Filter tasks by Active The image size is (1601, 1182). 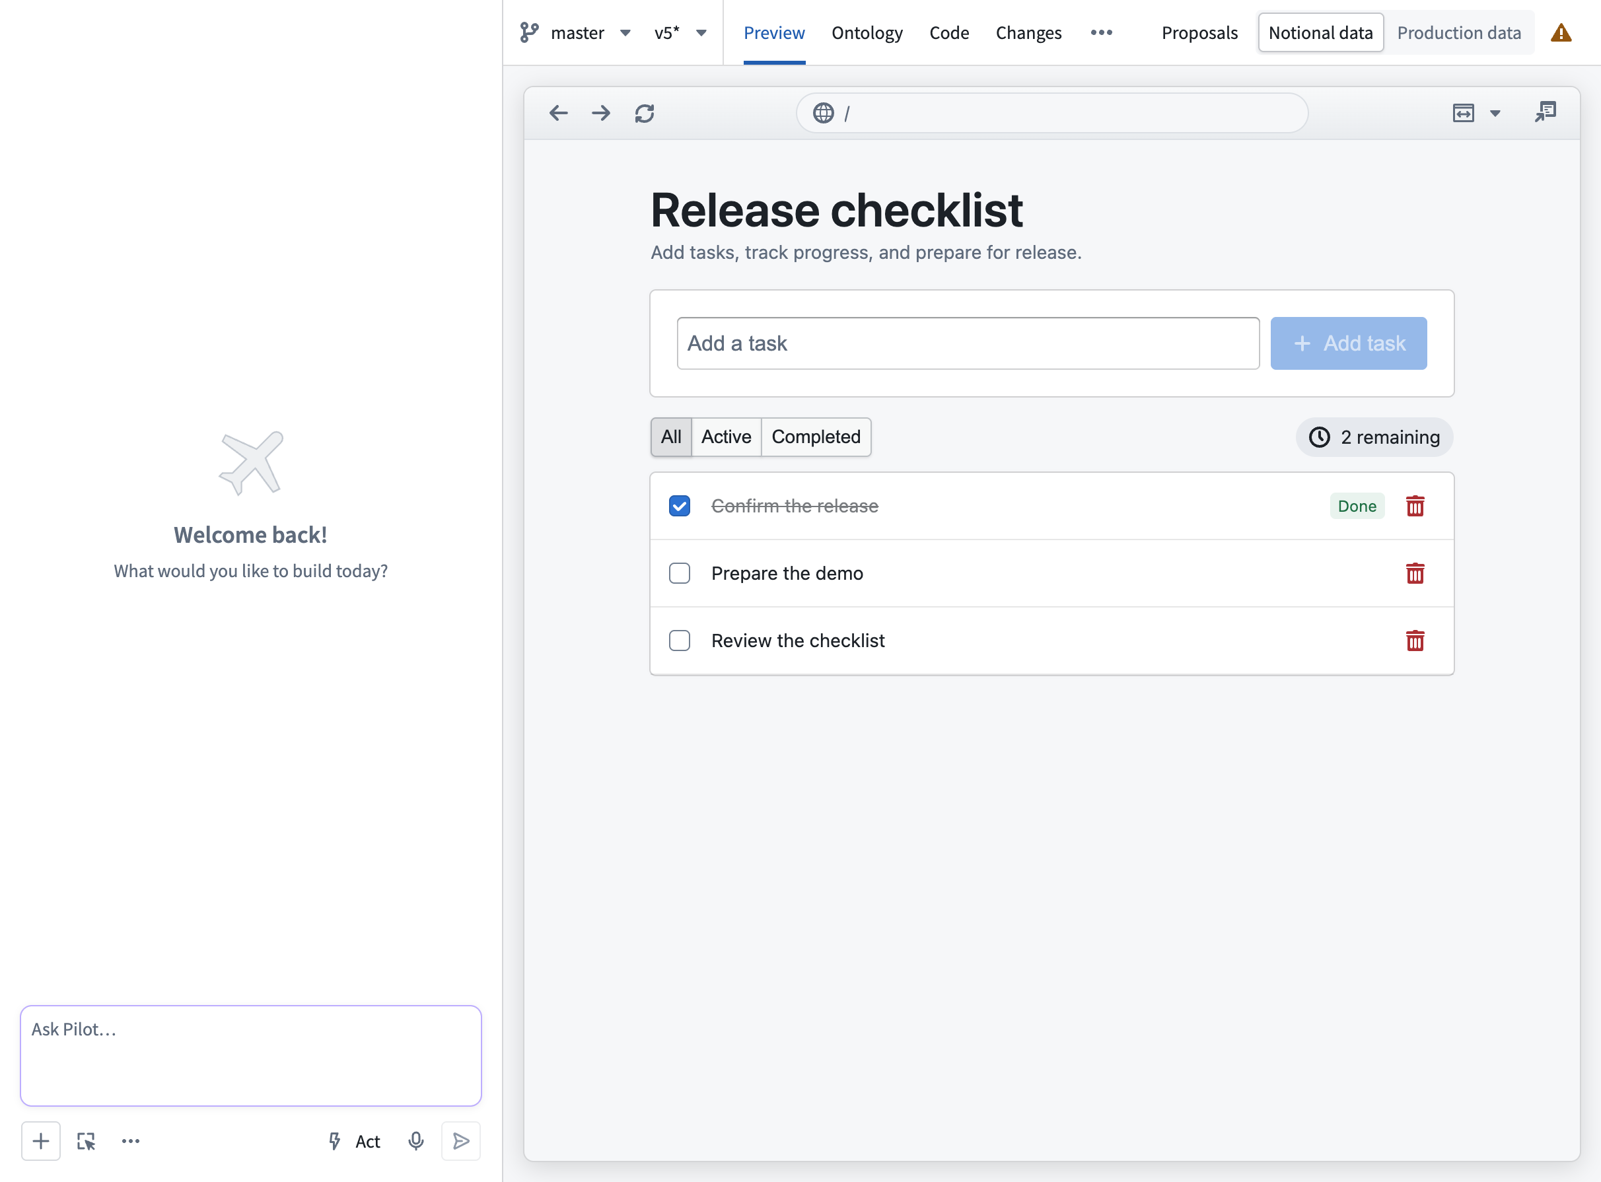[x=726, y=436]
